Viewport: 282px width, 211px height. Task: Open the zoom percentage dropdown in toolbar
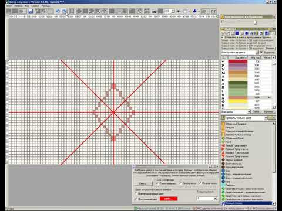pyautogui.click(x=173, y=11)
